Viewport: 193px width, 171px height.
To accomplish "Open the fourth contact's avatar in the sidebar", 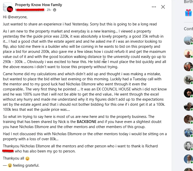I will 188,80.
